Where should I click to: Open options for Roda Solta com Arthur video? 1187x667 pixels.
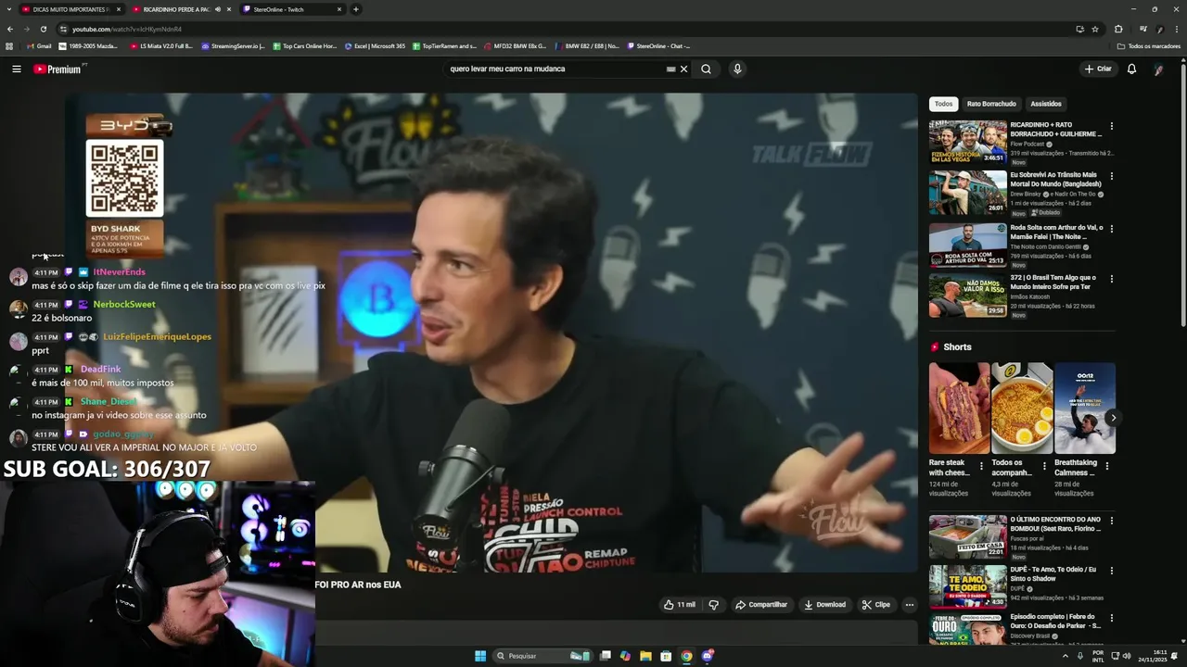point(1111,228)
